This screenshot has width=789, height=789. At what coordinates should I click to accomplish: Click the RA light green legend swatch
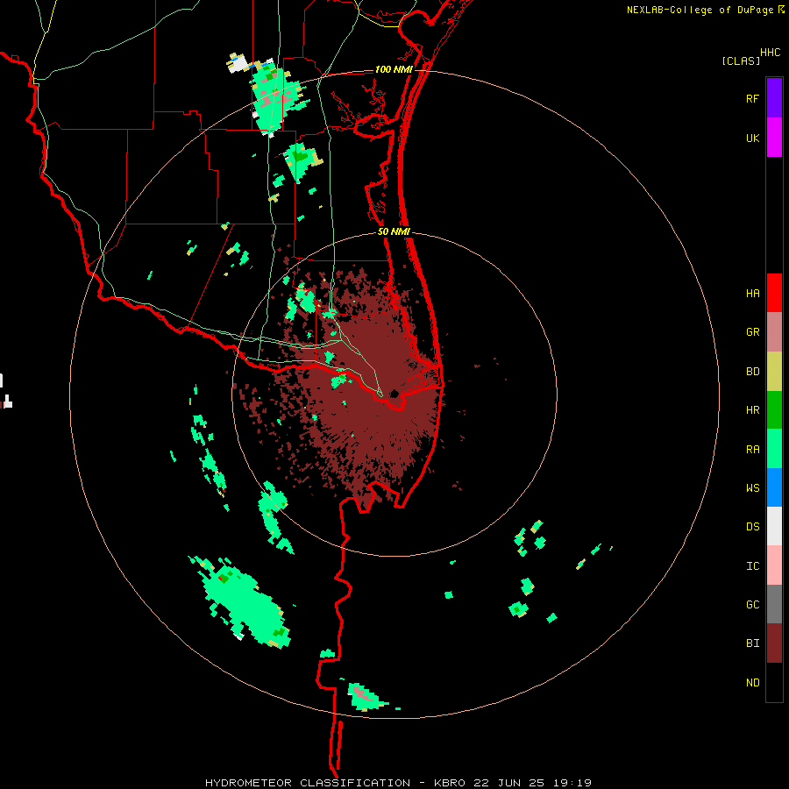pos(774,449)
